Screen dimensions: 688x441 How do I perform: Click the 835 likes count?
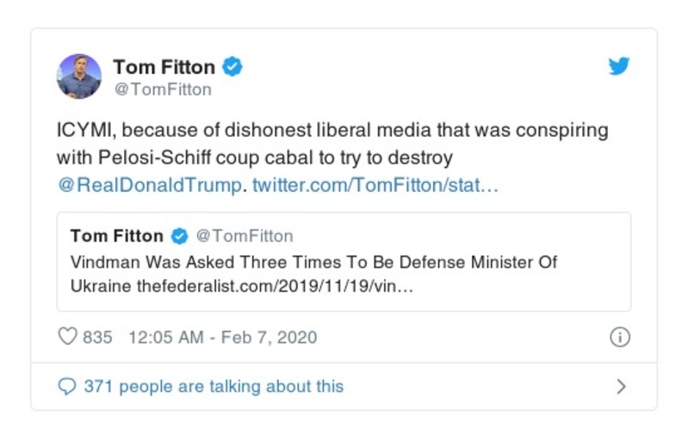pyautogui.click(x=97, y=337)
